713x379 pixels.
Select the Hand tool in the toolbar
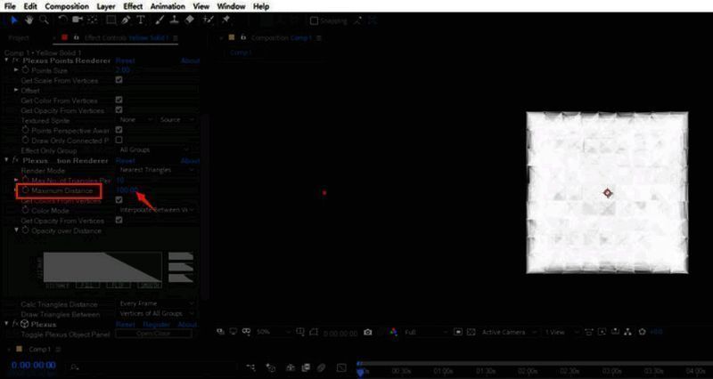[30, 20]
